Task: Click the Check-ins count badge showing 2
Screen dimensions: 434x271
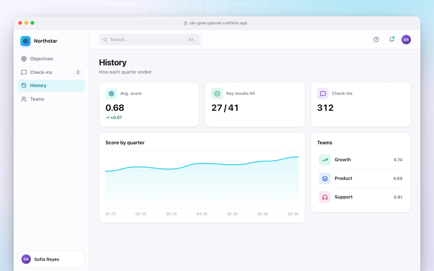Action: coord(78,72)
